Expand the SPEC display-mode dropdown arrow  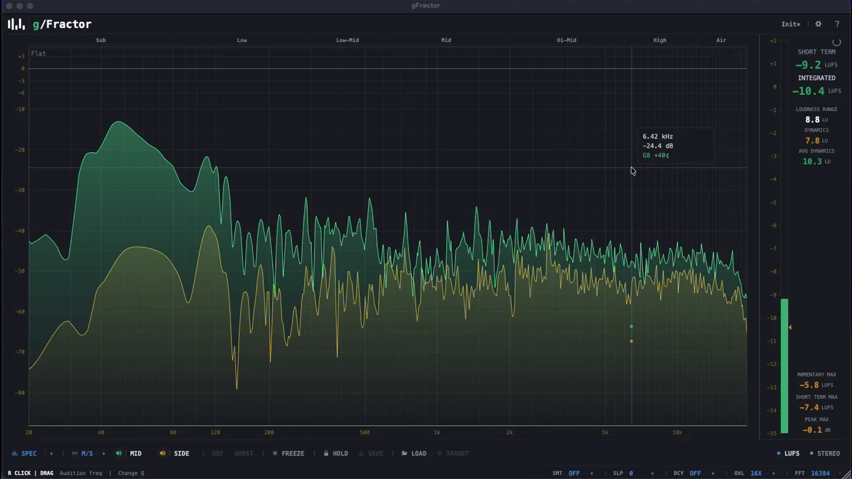tap(51, 454)
